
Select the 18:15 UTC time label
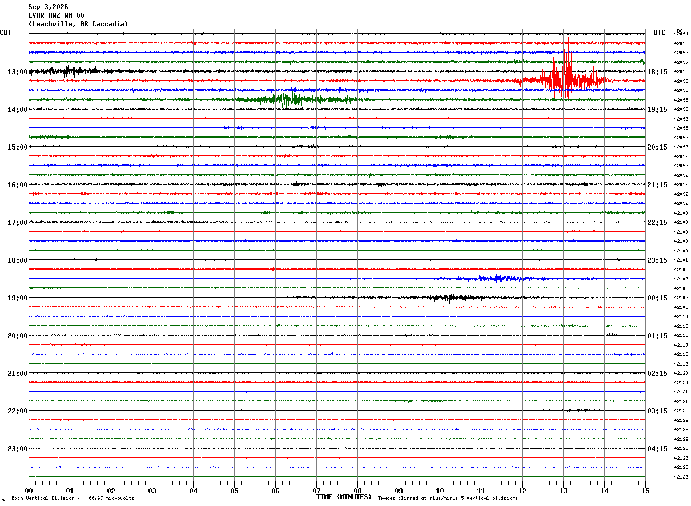tap(657, 71)
